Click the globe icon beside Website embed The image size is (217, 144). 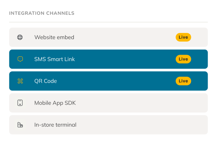tap(20, 37)
